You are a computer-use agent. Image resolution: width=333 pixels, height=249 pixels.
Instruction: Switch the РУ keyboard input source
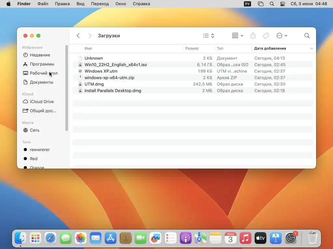(x=247, y=4)
